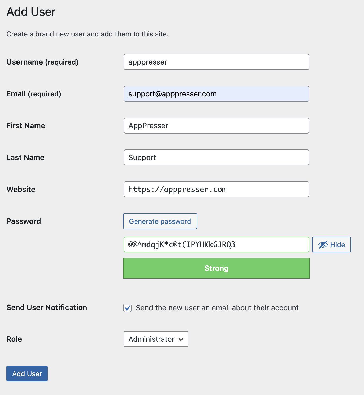The width and height of the screenshot is (364, 395).
Task: Toggle the Send User Notification checkbox
Action: coord(127,308)
